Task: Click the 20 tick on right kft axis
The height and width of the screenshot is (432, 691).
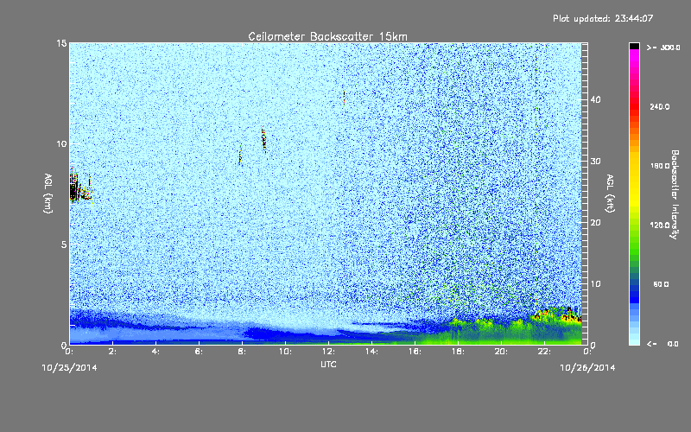Action: 595,223
